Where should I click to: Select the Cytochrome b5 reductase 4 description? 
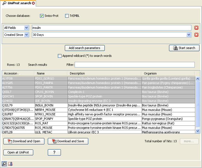point(105,110)
